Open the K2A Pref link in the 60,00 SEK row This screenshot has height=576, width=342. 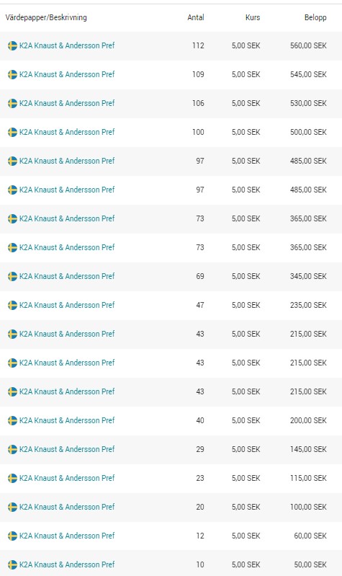click(x=67, y=536)
